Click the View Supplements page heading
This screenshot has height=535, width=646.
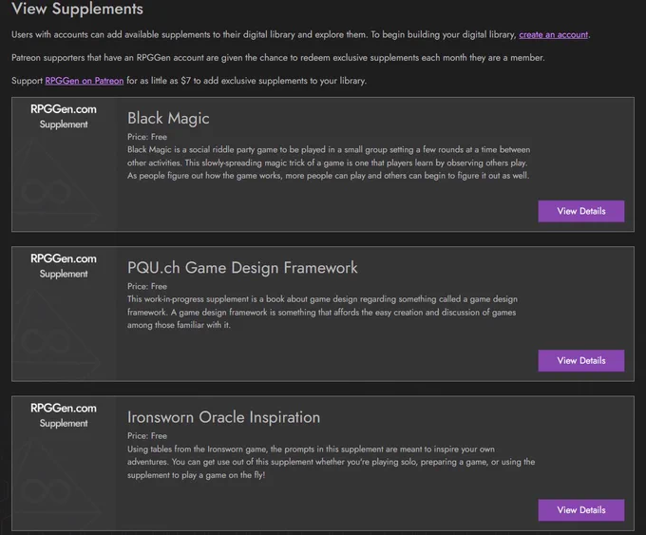[78, 10]
